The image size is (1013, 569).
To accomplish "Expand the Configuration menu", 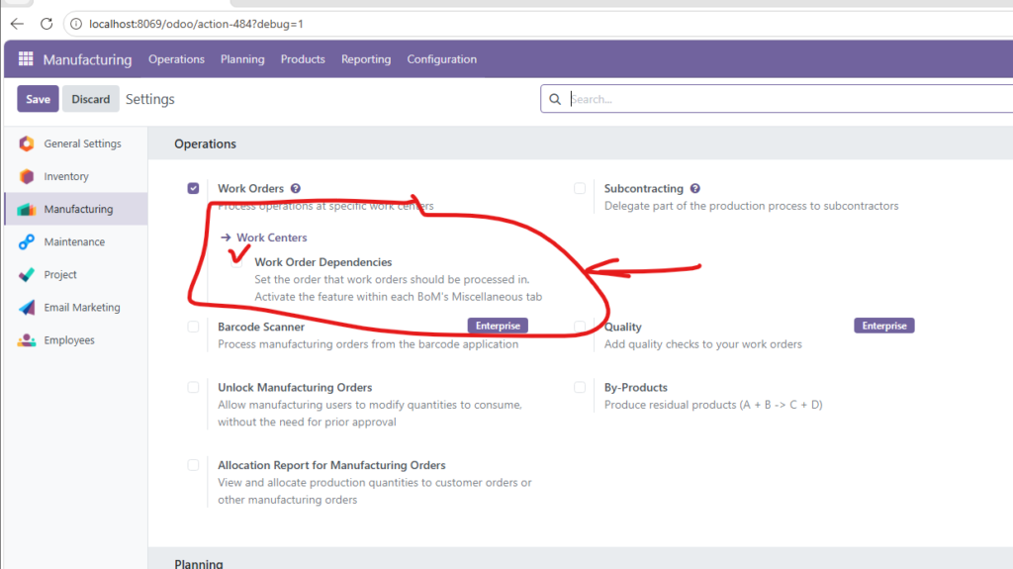I will (441, 59).
